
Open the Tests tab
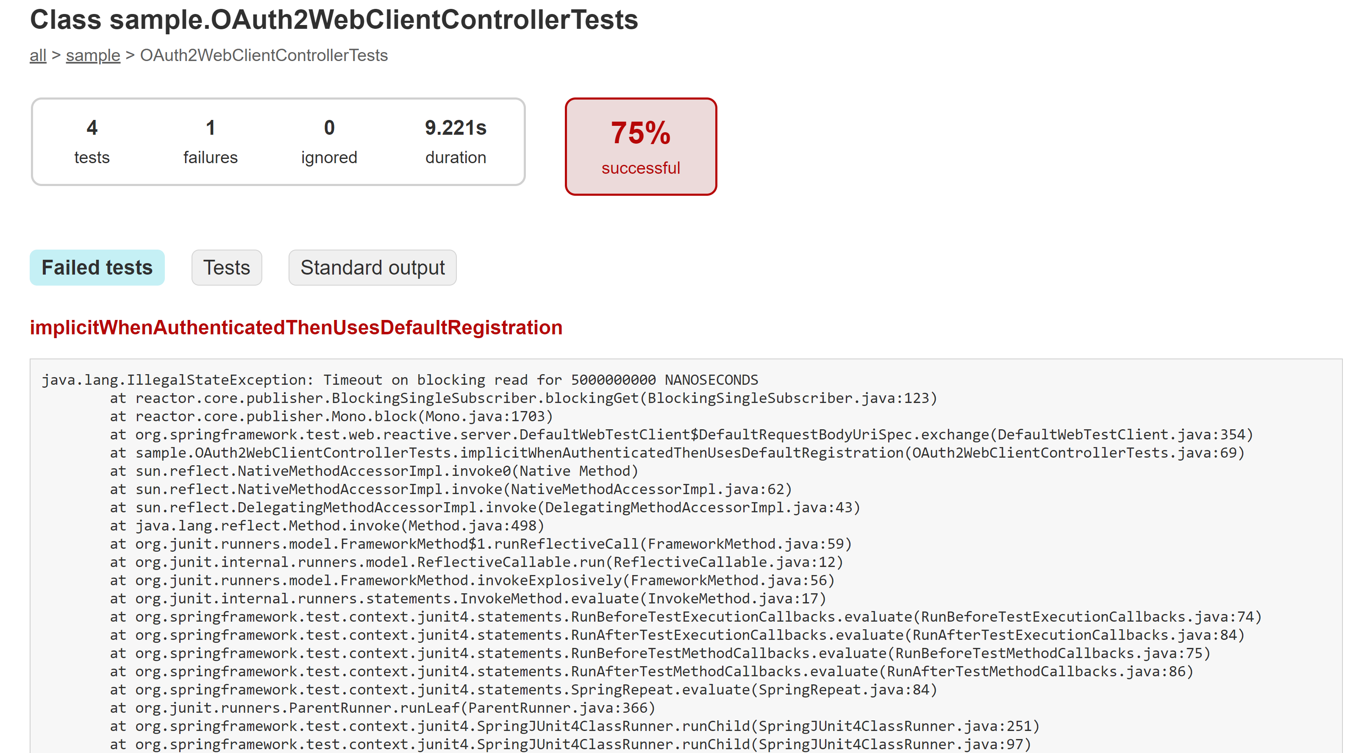226,267
